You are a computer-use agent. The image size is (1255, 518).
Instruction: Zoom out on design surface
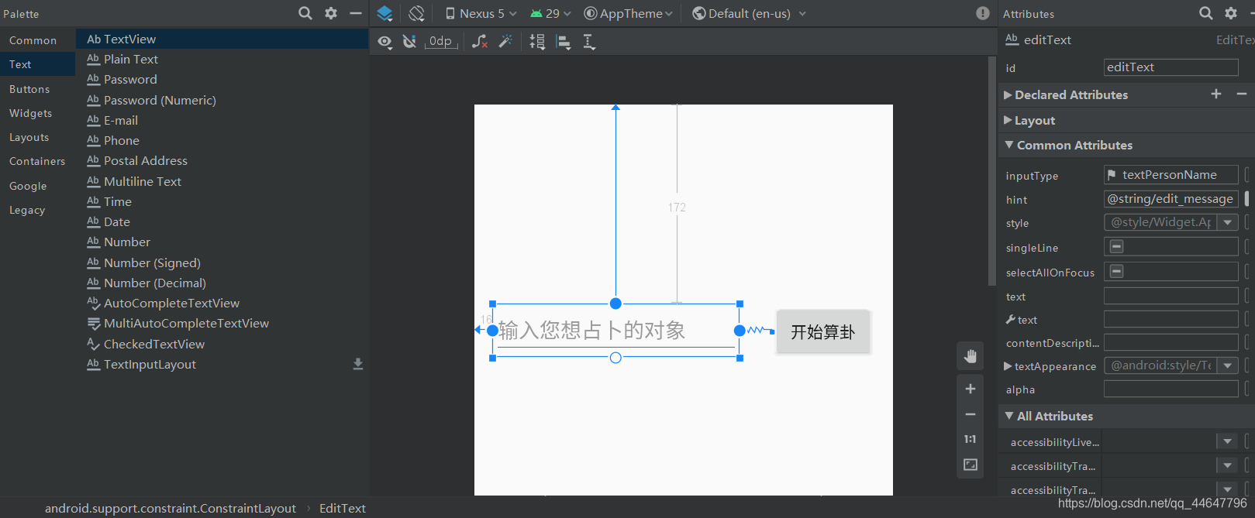coord(971,414)
